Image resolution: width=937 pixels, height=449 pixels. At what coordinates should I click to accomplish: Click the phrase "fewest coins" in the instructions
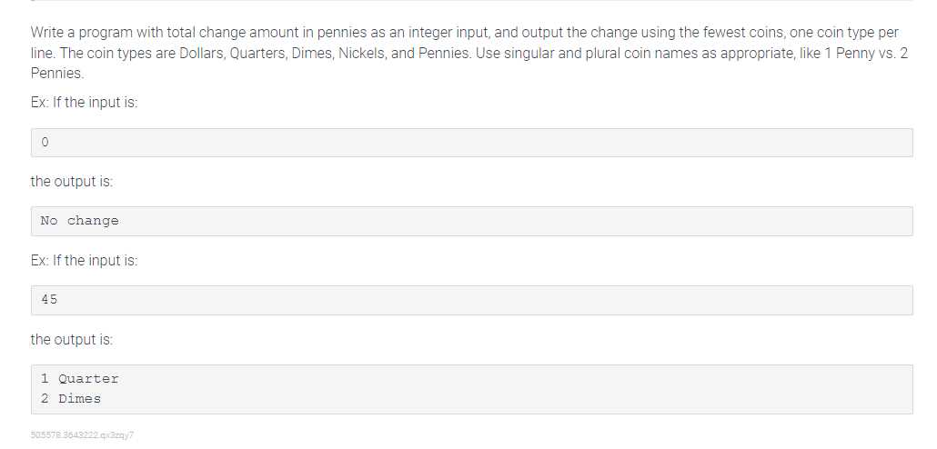[x=743, y=33]
